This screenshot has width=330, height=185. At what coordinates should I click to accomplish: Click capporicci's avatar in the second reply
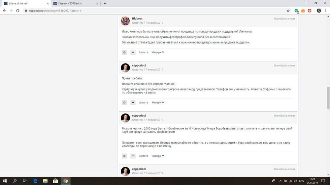[125, 118]
